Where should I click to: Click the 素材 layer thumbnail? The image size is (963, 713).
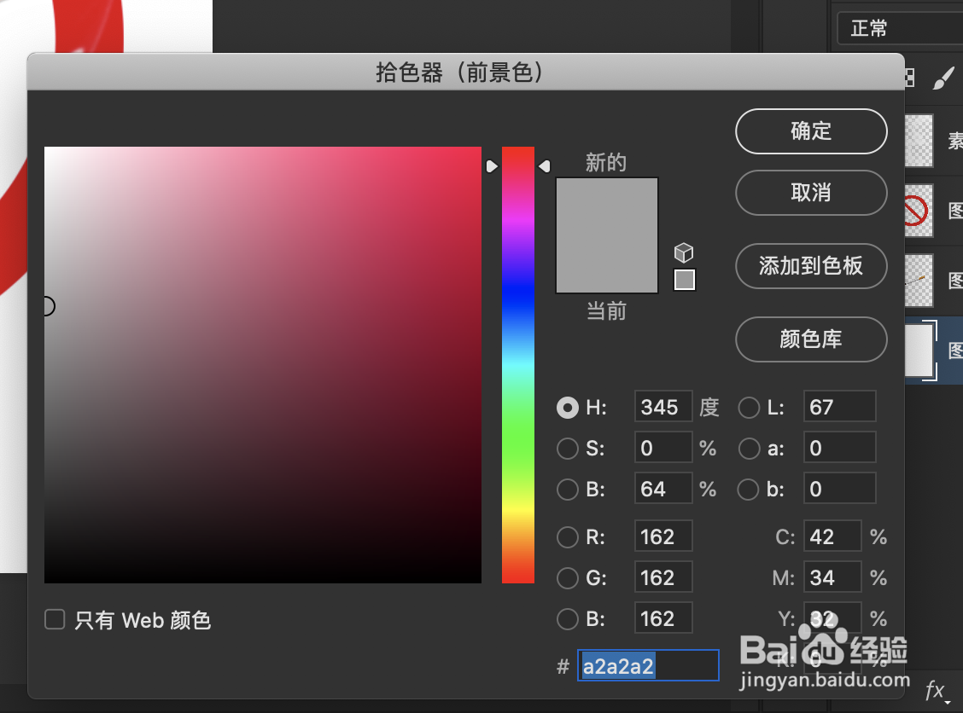click(x=919, y=140)
